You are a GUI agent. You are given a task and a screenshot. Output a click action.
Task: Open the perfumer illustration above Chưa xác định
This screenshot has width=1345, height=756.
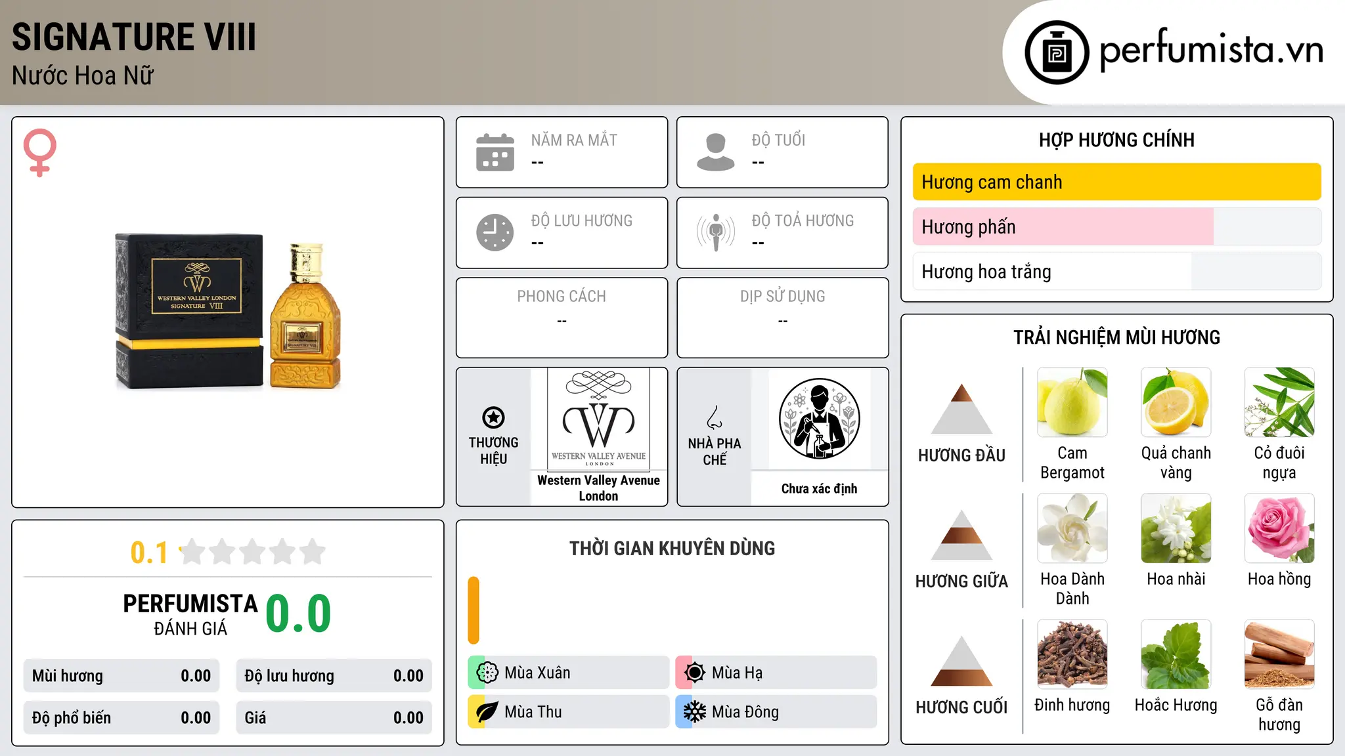click(819, 419)
